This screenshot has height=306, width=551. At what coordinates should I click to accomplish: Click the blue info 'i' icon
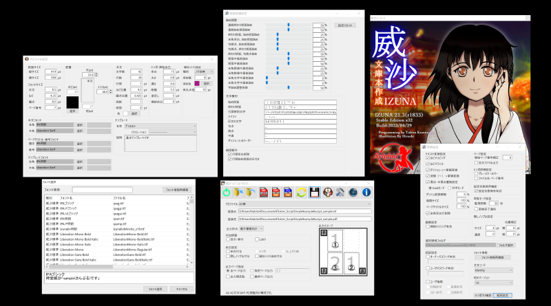[366, 193]
